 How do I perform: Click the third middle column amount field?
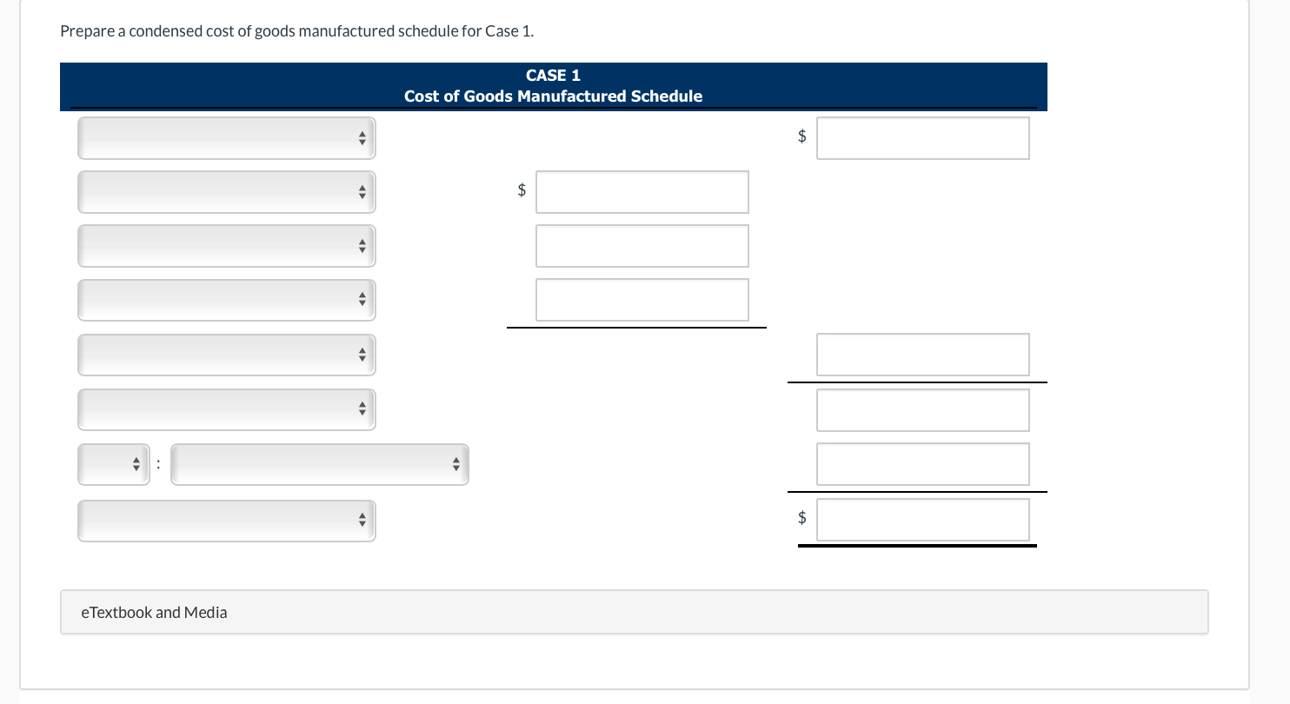pos(642,299)
